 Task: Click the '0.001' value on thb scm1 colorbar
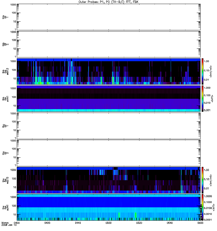pos(207,110)
